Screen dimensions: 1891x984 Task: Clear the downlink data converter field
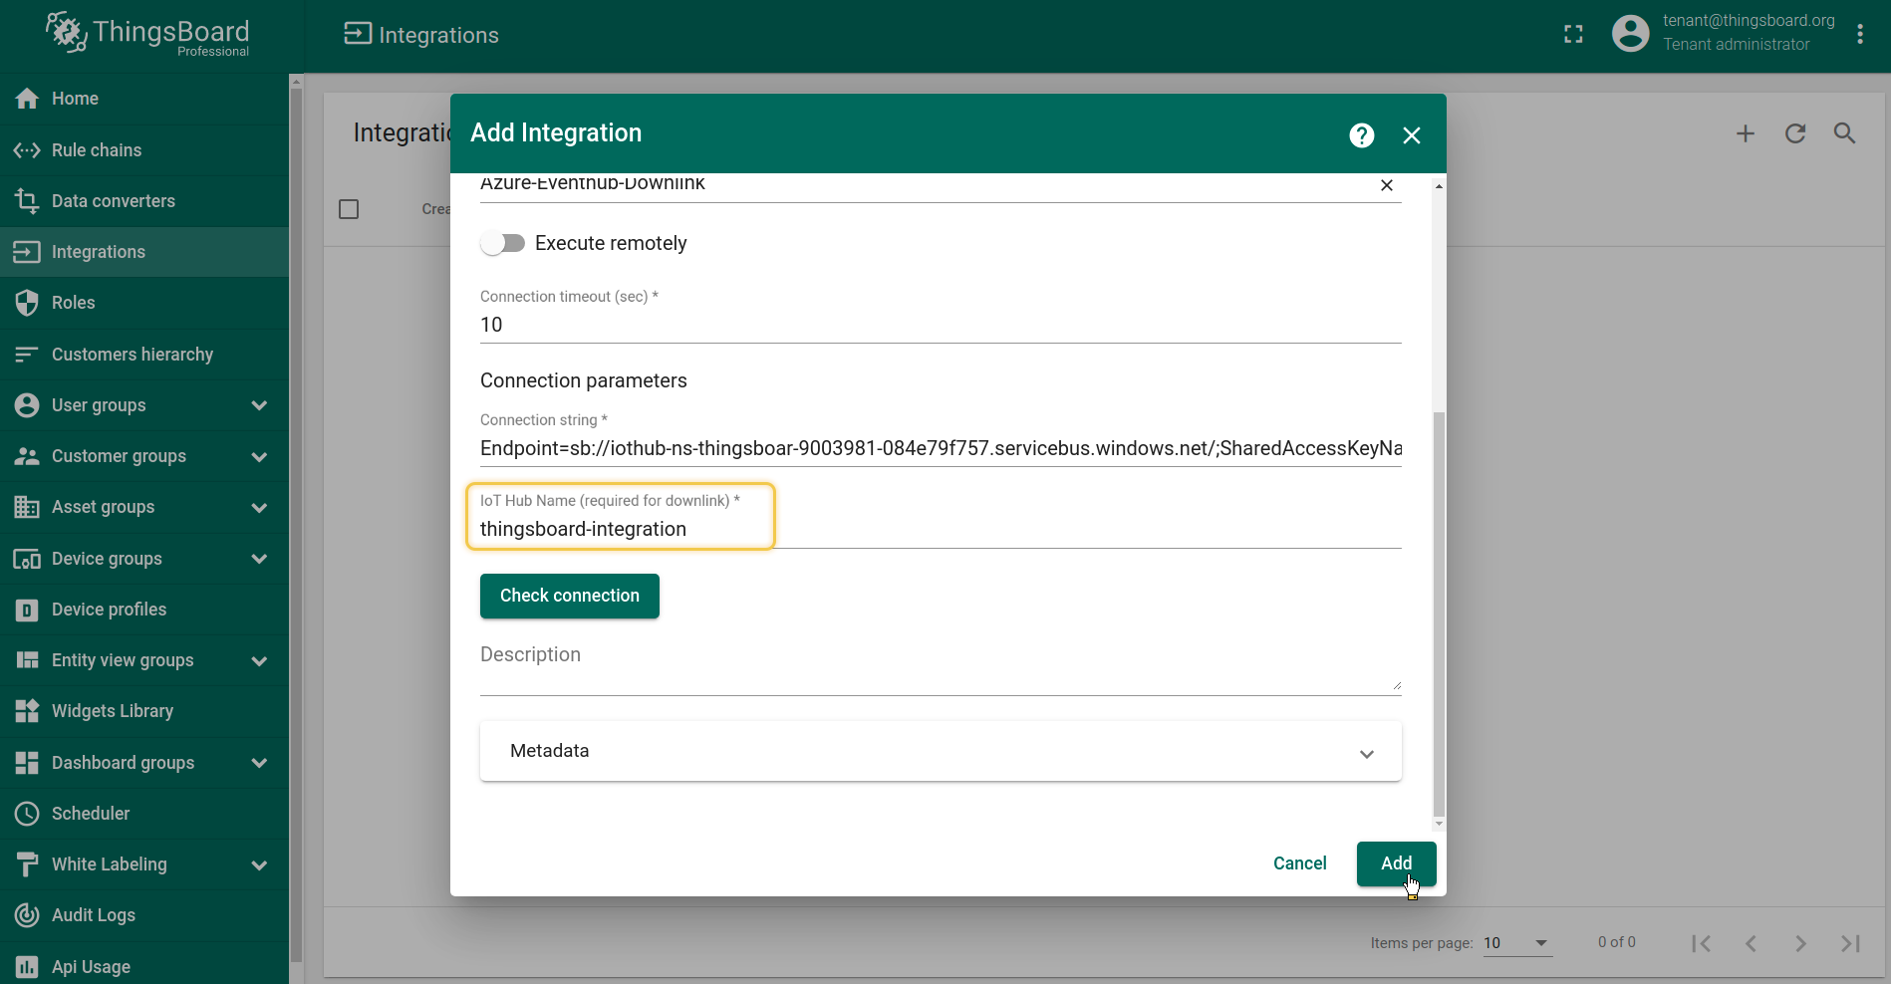(x=1386, y=186)
